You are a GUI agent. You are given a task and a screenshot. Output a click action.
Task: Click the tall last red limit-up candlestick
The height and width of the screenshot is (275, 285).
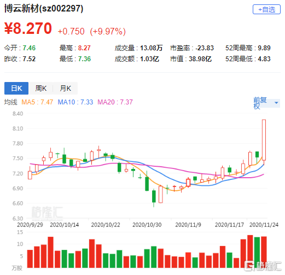tap(264, 140)
